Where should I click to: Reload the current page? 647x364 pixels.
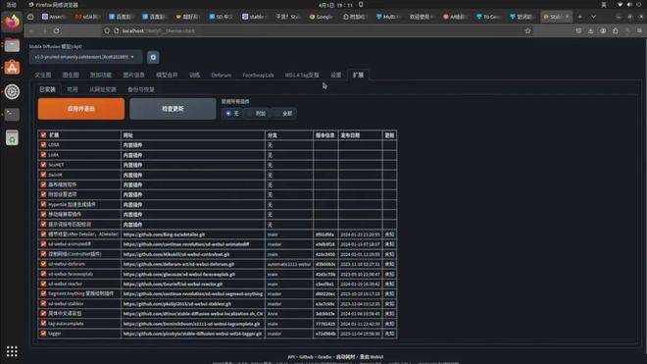pyautogui.click(x=56, y=31)
